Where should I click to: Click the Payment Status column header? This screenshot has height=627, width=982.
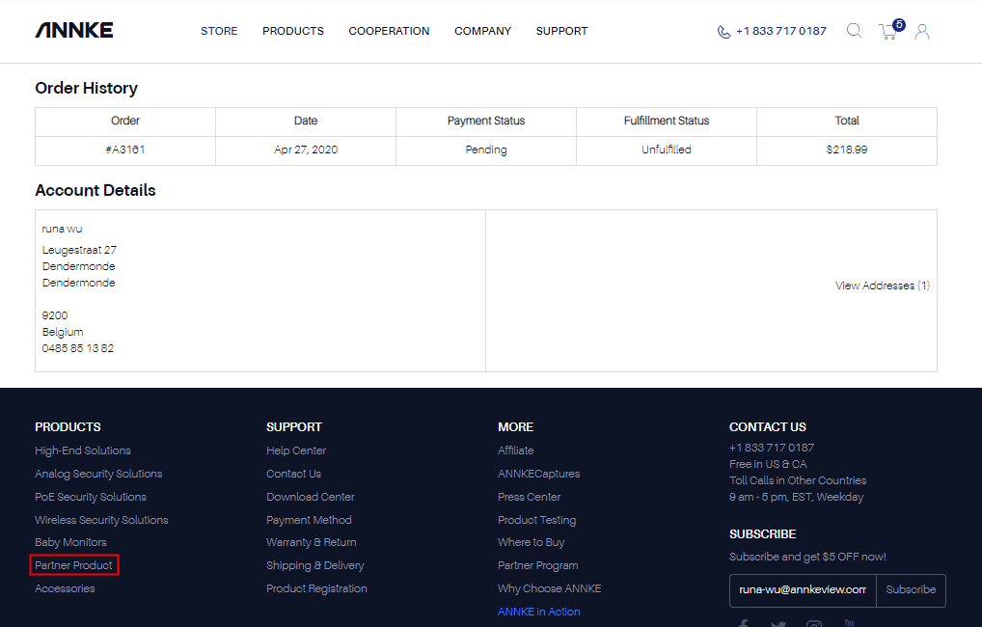pyautogui.click(x=486, y=122)
